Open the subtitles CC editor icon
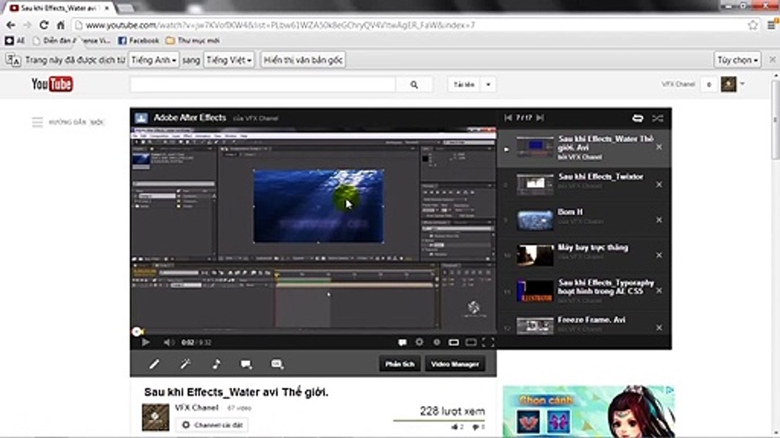The width and height of the screenshot is (780, 438). (277, 364)
